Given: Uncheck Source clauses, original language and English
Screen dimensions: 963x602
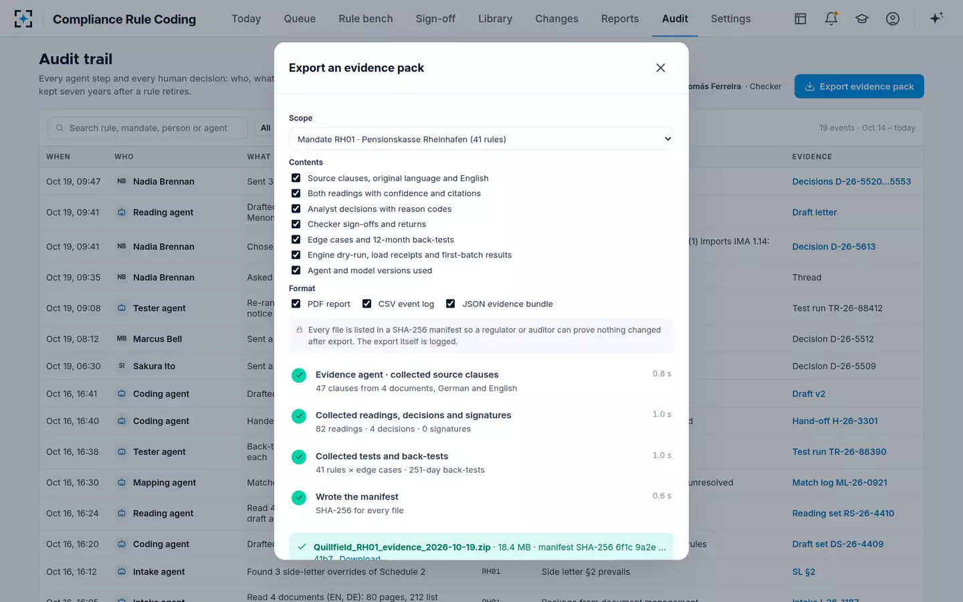Looking at the screenshot, I should (296, 178).
